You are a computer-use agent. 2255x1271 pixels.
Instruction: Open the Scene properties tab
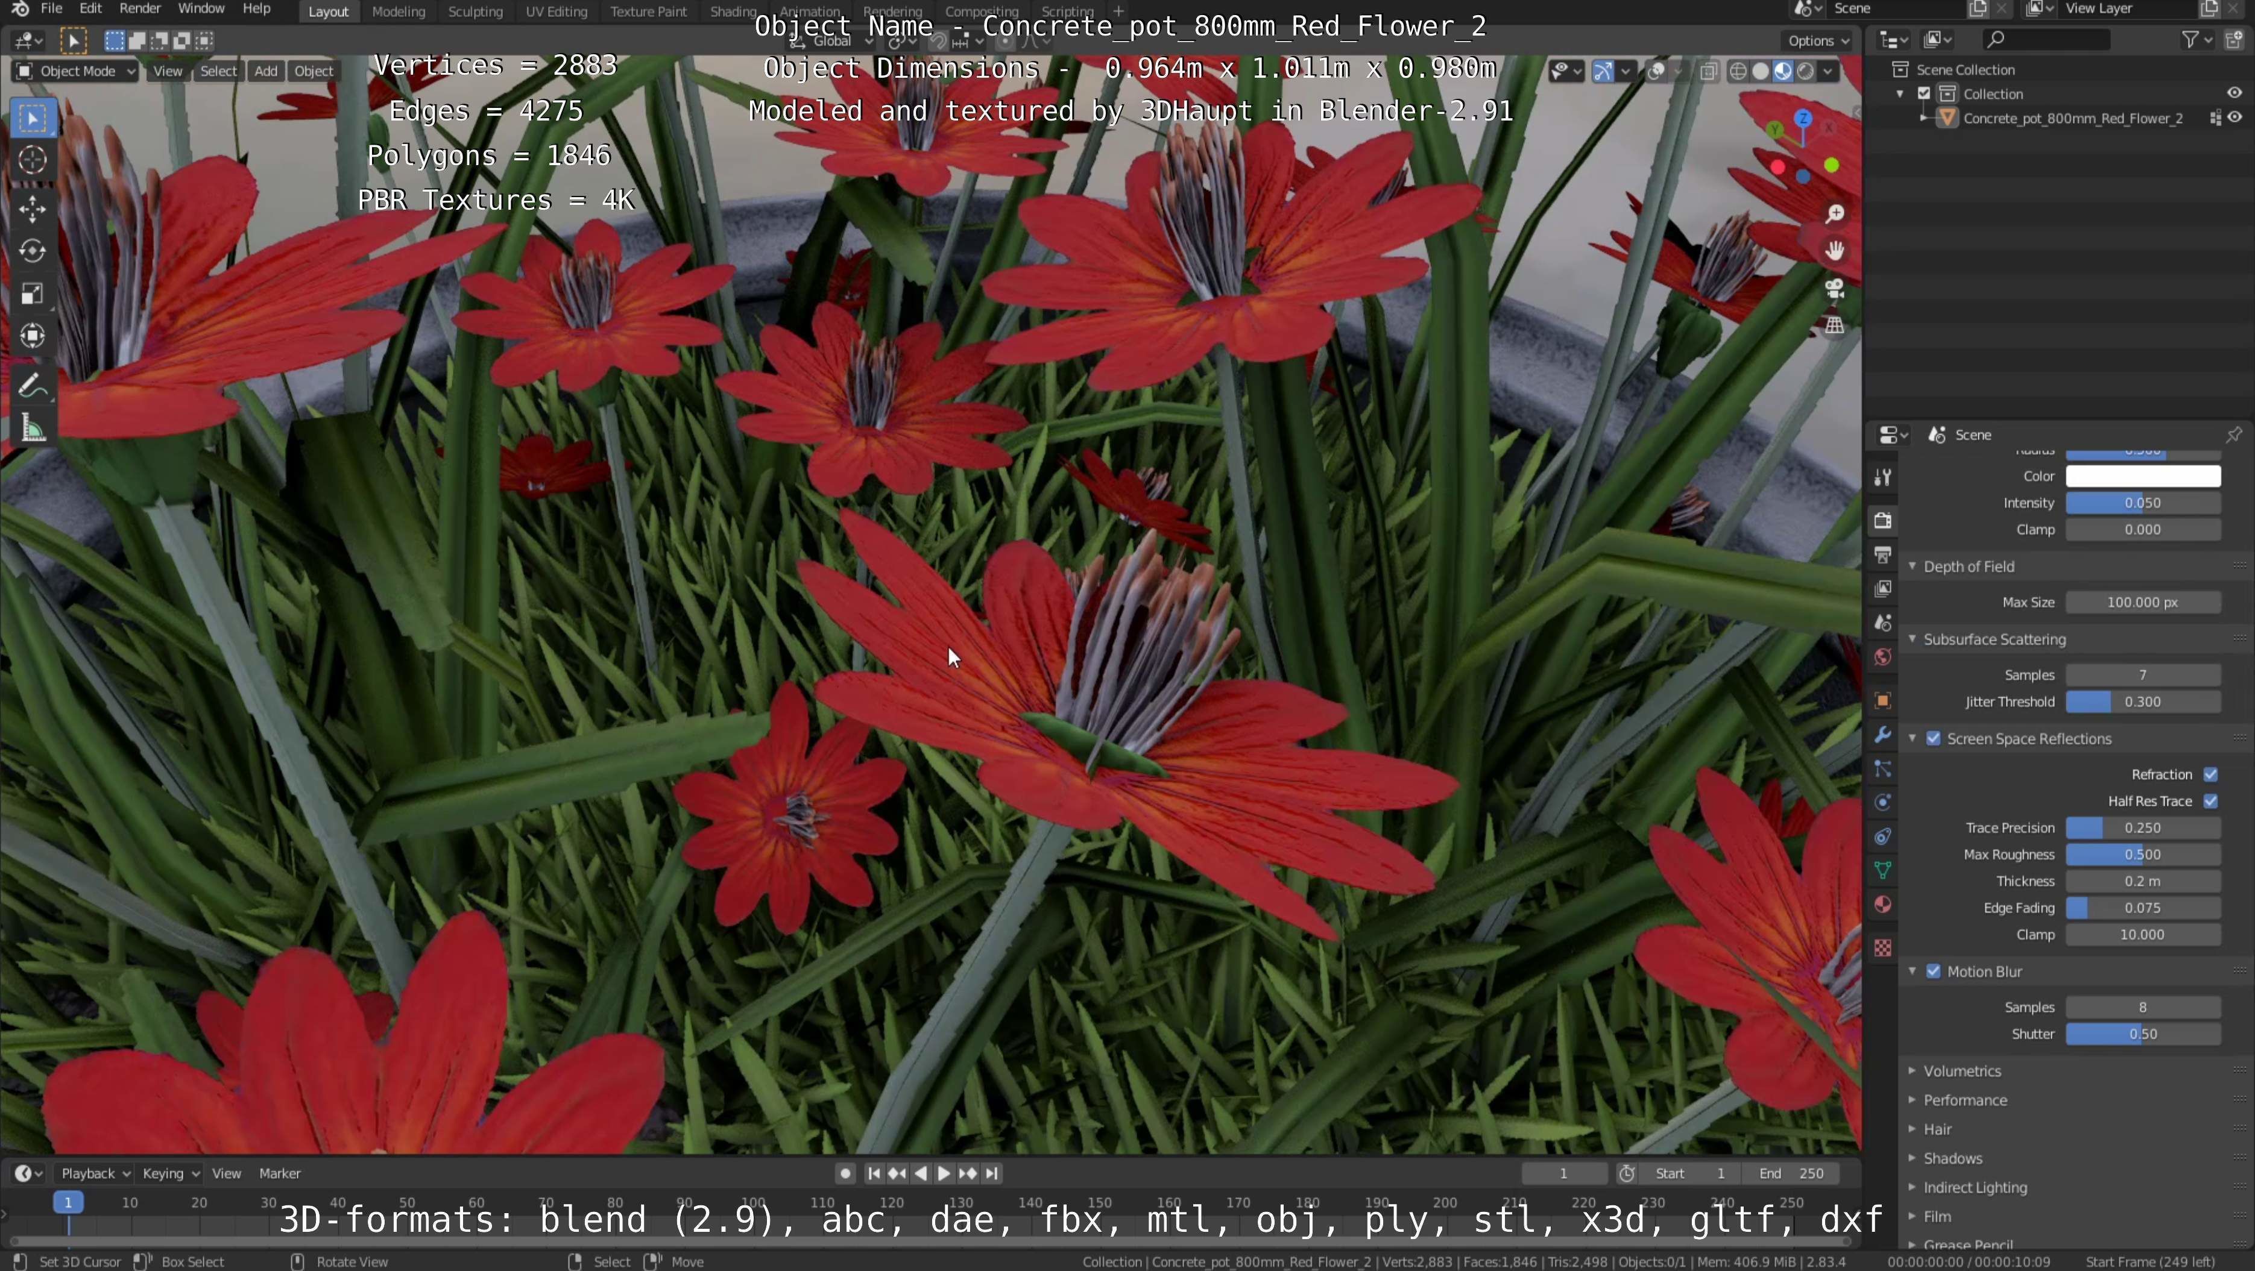1883,623
